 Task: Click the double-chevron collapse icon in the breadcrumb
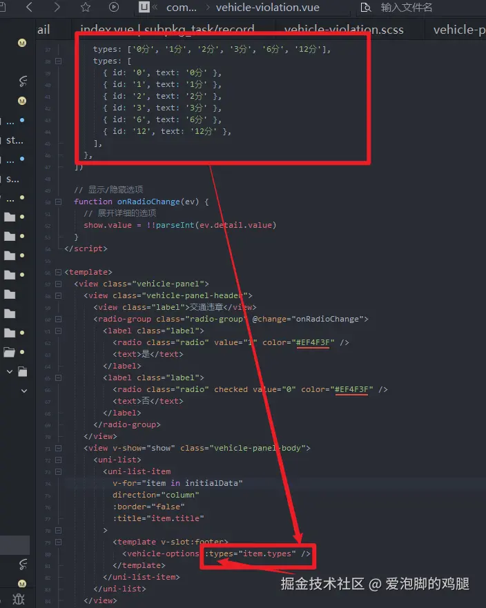tap(155, 7)
